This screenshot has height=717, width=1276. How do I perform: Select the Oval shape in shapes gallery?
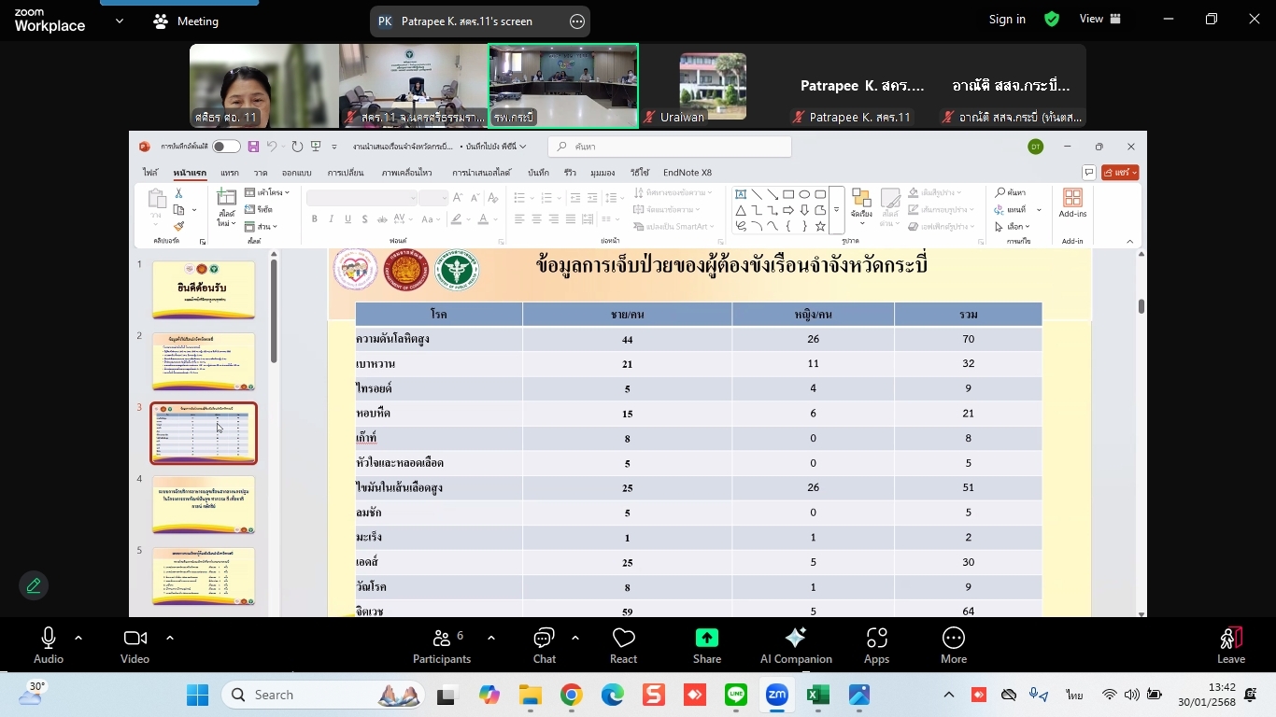click(x=804, y=195)
